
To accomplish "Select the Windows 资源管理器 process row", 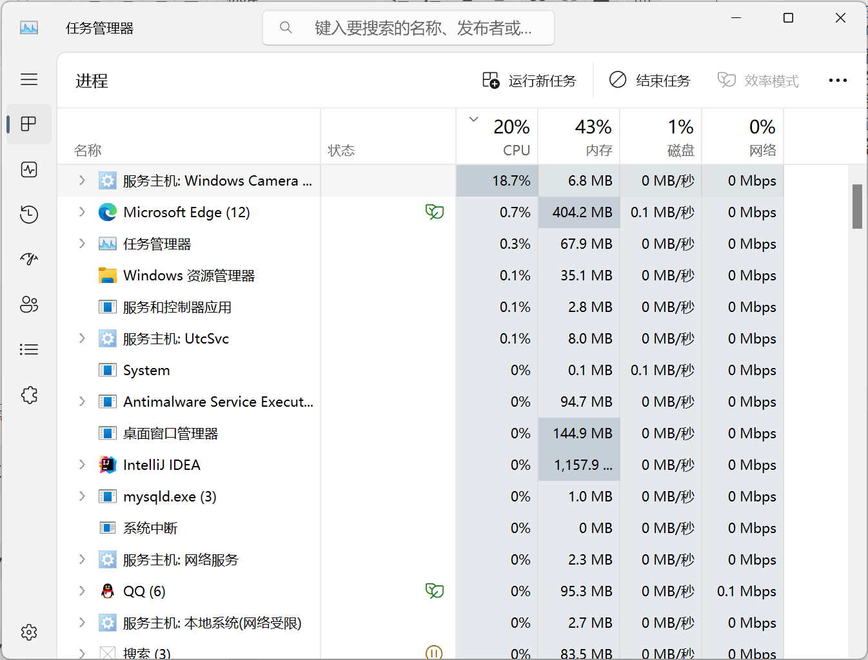I will click(x=420, y=275).
